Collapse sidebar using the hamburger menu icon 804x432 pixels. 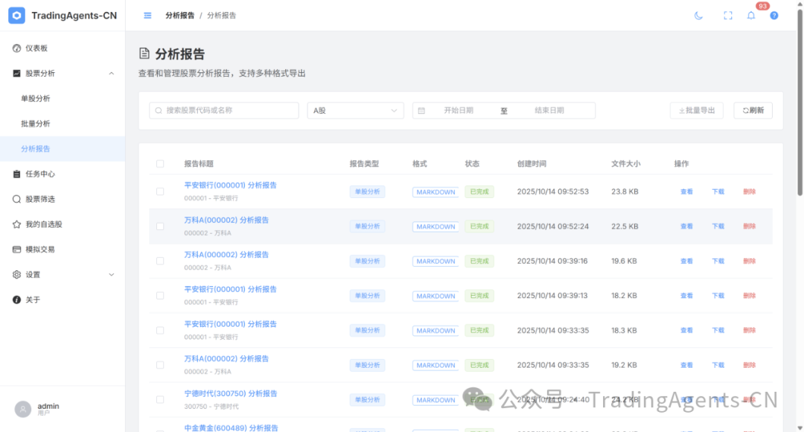coord(147,16)
